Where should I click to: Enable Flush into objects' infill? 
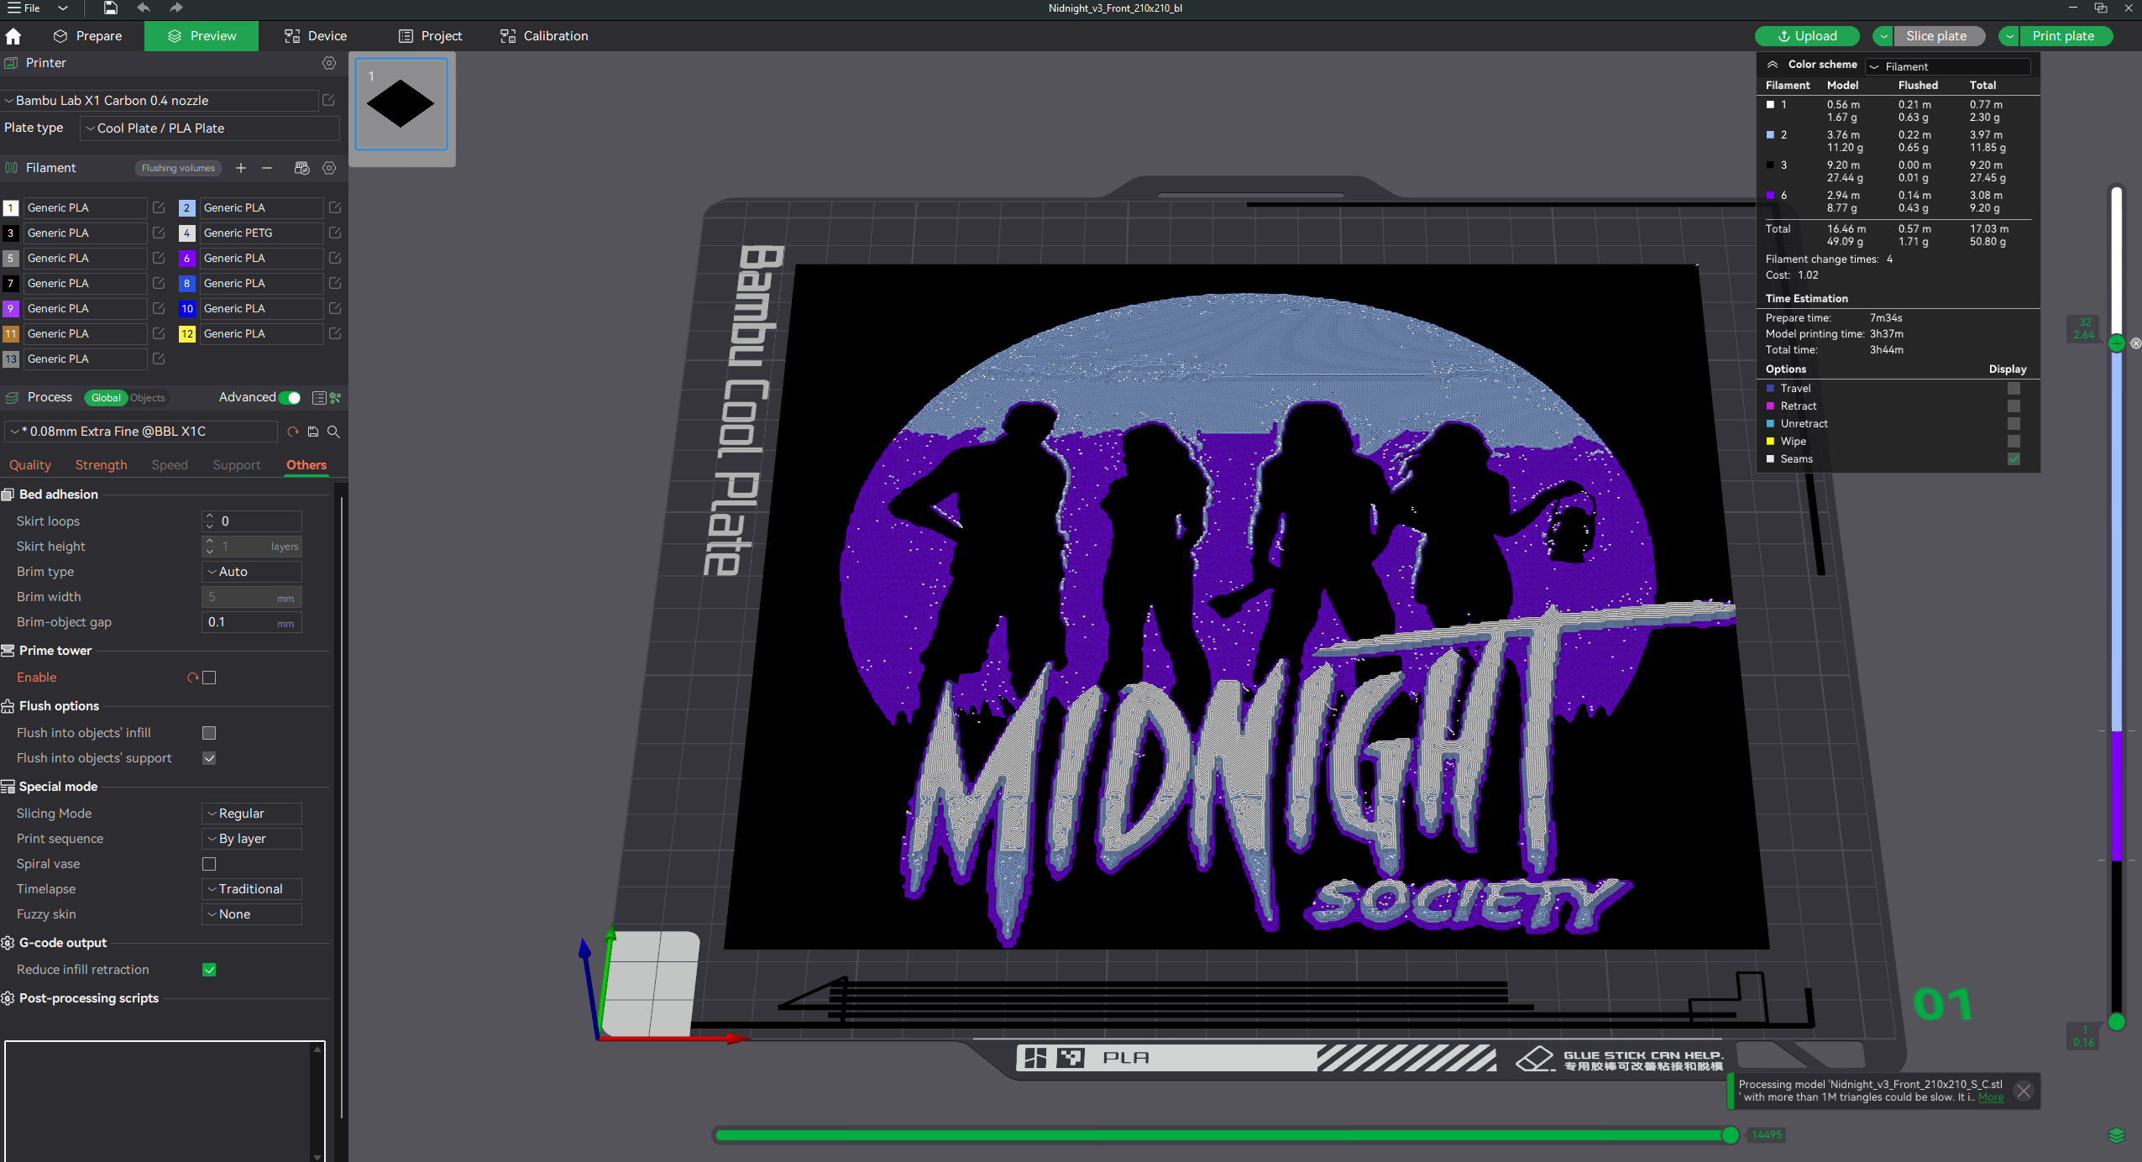click(x=209, y=732)
